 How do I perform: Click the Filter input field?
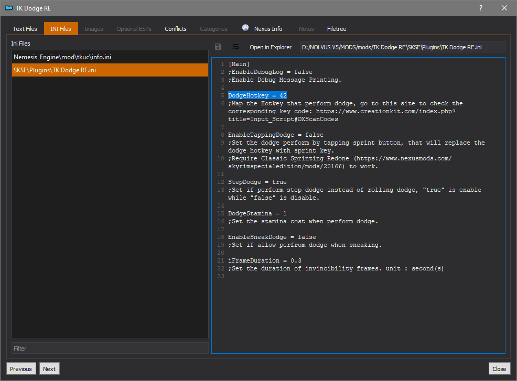coord(110,349)
